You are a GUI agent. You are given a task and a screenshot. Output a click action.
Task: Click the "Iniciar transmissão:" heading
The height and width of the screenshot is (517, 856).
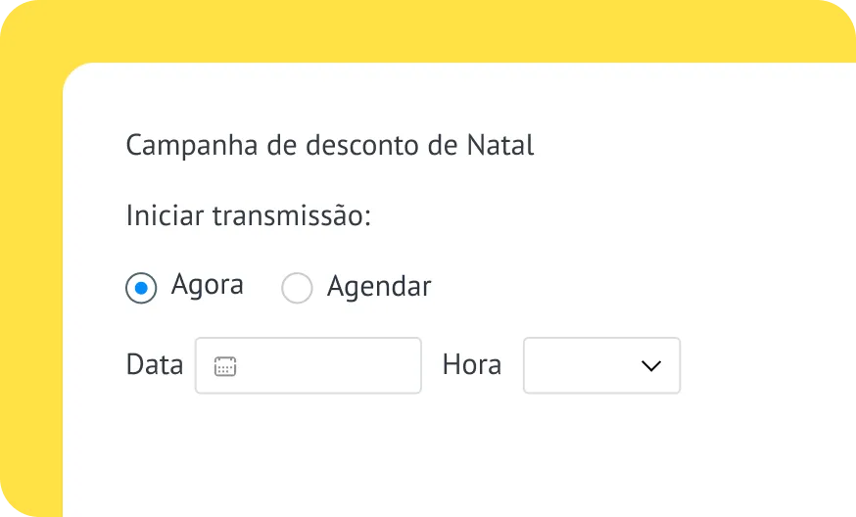[x=249, y=216]
